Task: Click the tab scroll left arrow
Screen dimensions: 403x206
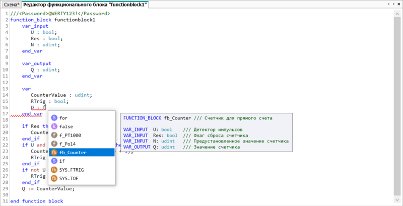Action: point(389,4)
